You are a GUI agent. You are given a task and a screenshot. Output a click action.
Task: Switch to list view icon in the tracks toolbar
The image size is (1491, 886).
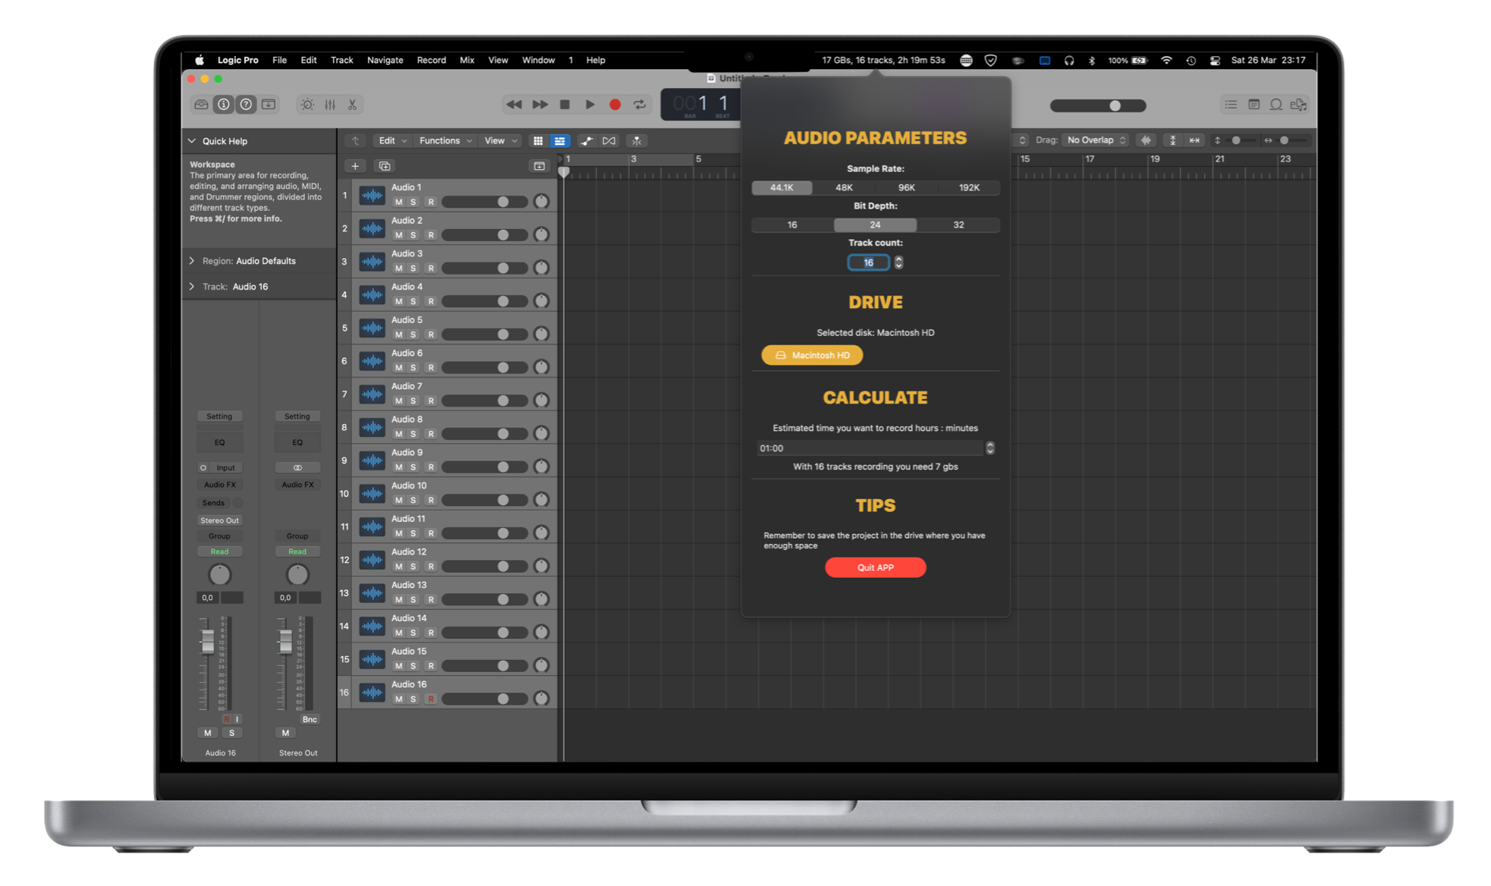tap(560, 141)
